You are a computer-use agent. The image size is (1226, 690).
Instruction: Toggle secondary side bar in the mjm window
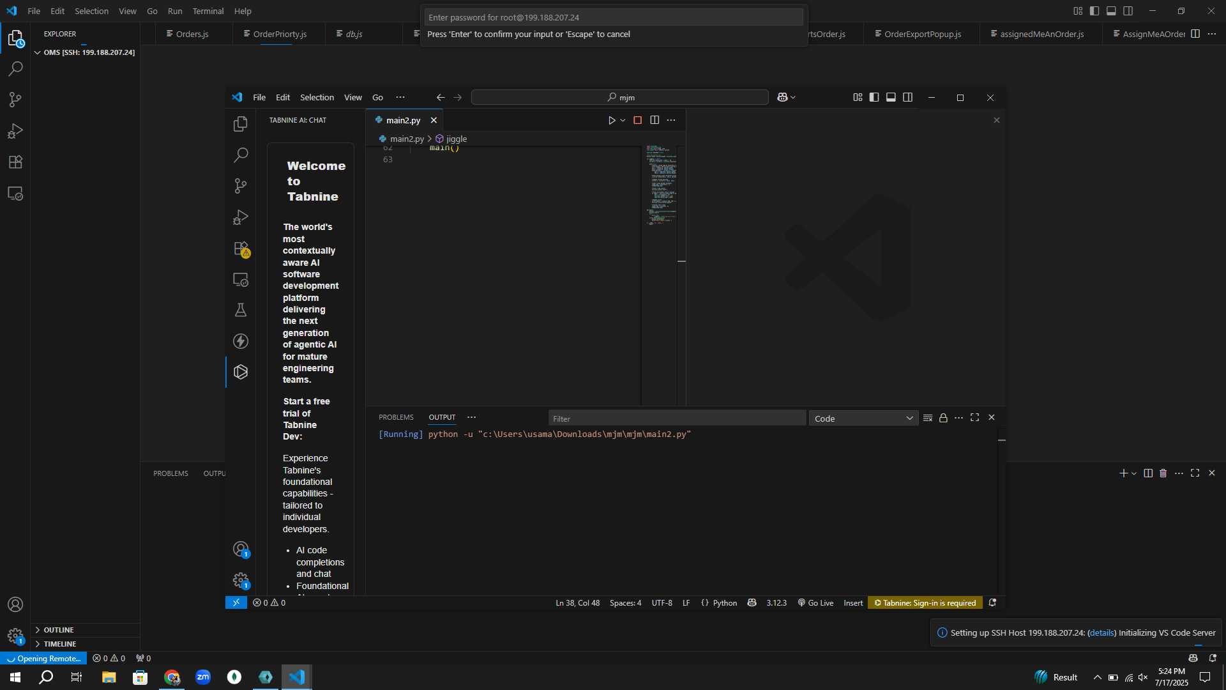(907, 97)
